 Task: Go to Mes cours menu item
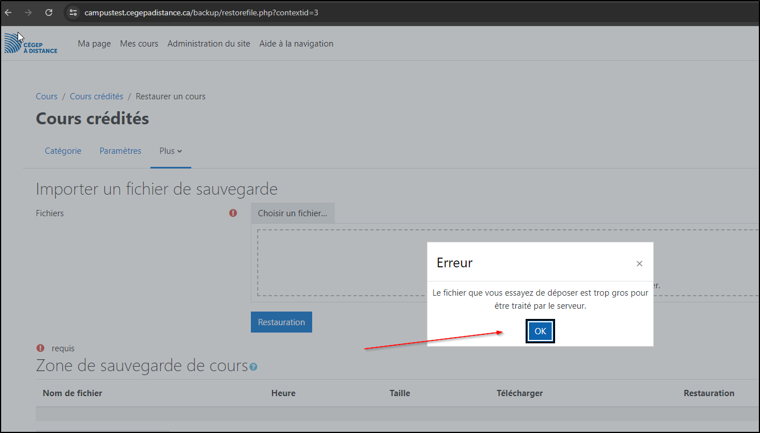(x=139, y=44)
